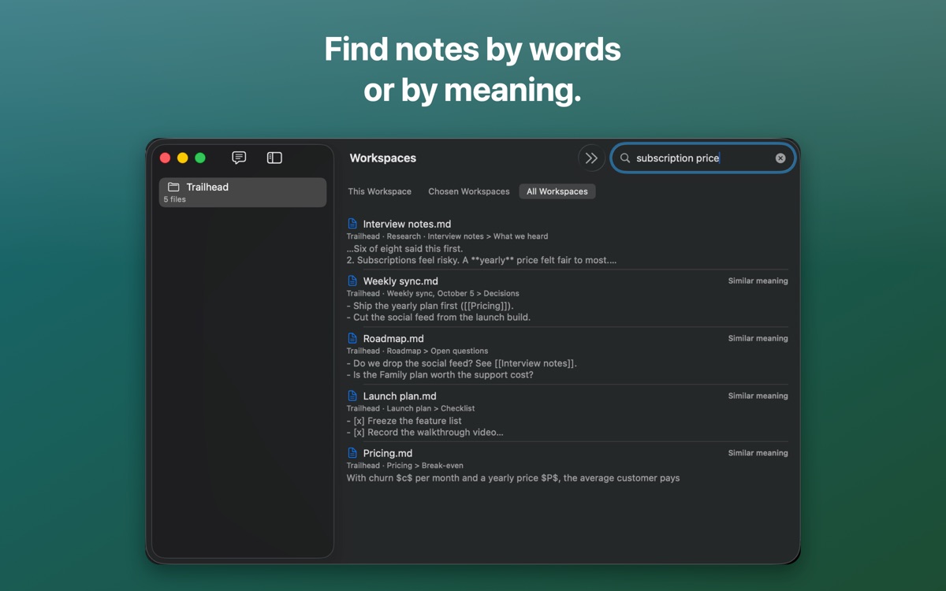This screenshot has height=591, width=946.
Task: Clear the search field with the X
Action: (x=780, y=158)
